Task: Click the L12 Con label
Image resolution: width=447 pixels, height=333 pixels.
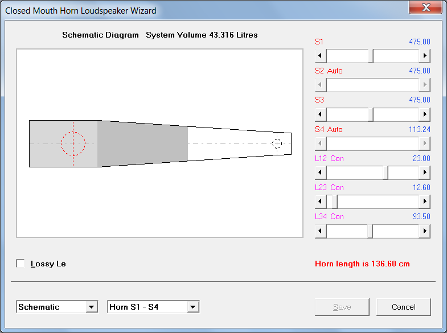Action: click(x=329, y=158)
